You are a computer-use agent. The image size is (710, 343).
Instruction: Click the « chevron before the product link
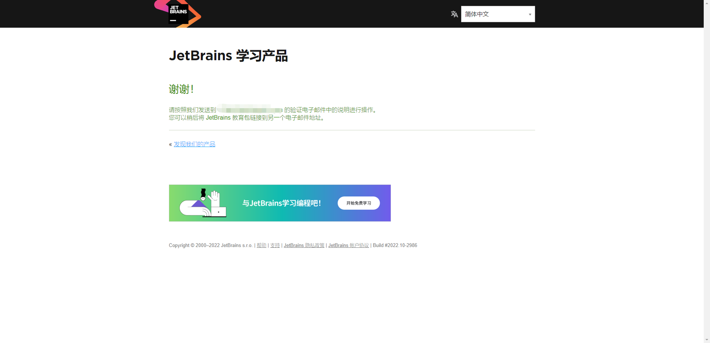pyautogui.click(x=170, y=144)
